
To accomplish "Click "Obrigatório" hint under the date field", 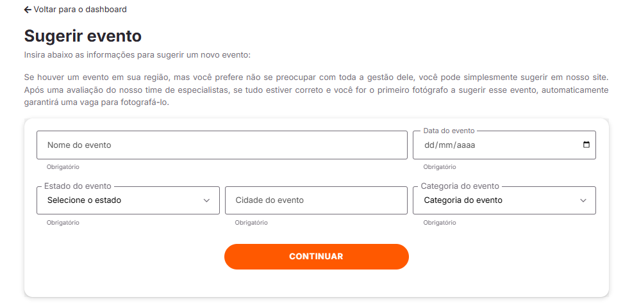I will pos(440,167).
